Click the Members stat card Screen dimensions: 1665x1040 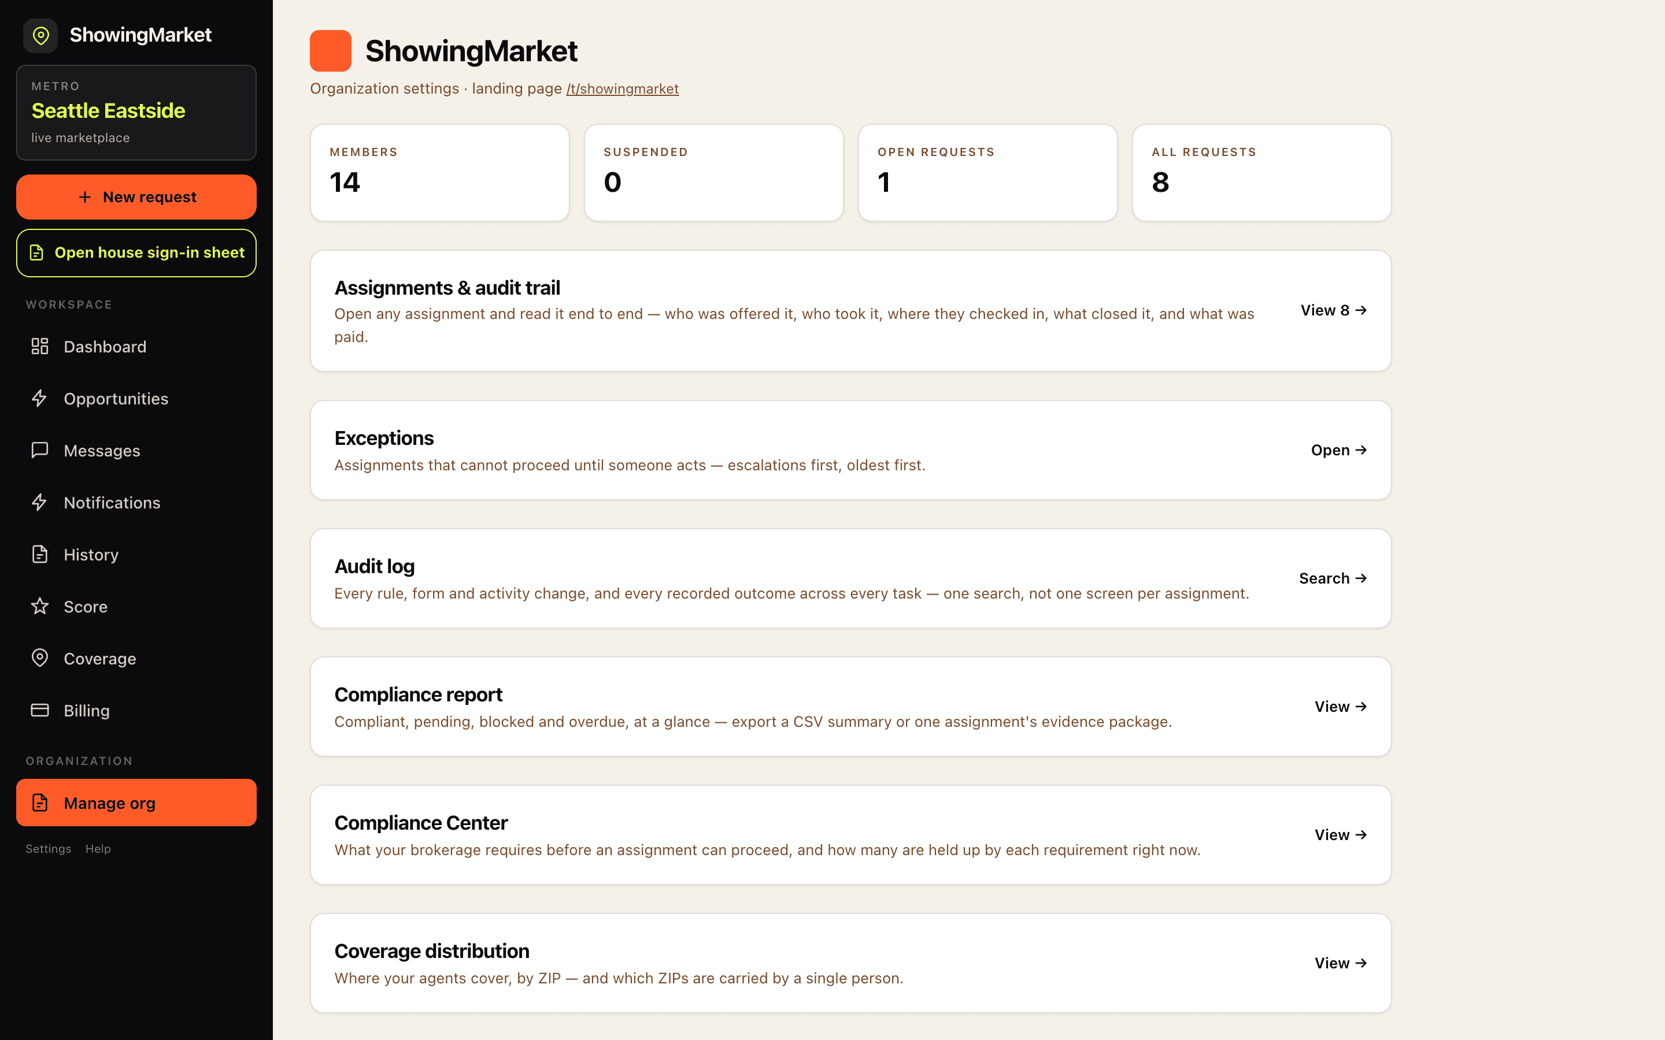(439, 173)
